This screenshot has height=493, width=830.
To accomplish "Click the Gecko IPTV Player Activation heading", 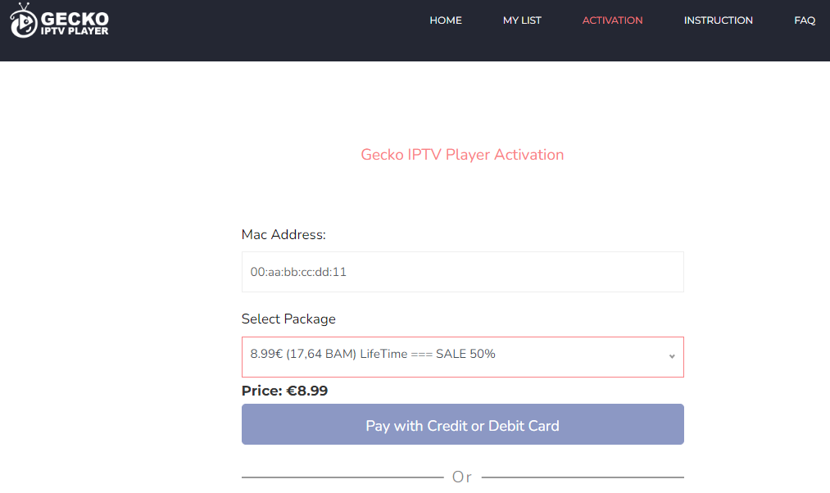I will [462, 155].
